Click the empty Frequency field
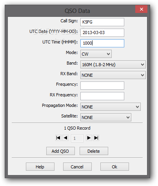The width and height of the screenshot is (158, 186). pos(102,85)
